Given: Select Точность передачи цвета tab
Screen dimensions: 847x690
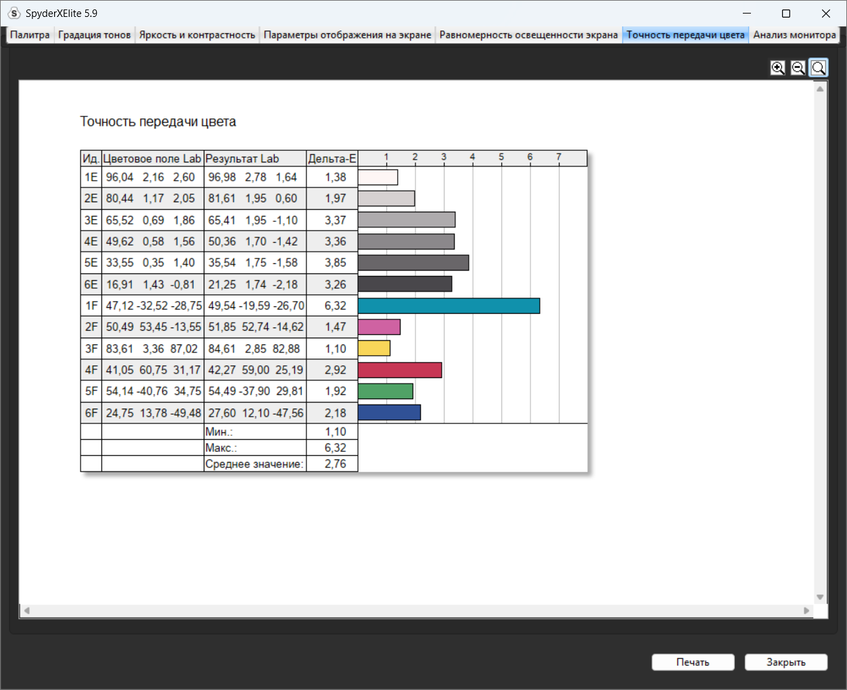Looking at the screenshot, I should click(685, 34).
